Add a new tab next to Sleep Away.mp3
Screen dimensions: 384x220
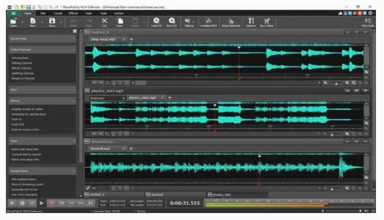[132, 39]
